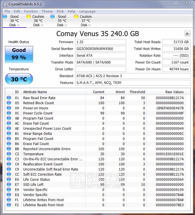195x215 pixels.
Task: Open the Language menu
Action: pyautogui.click(x=87, y=11)
